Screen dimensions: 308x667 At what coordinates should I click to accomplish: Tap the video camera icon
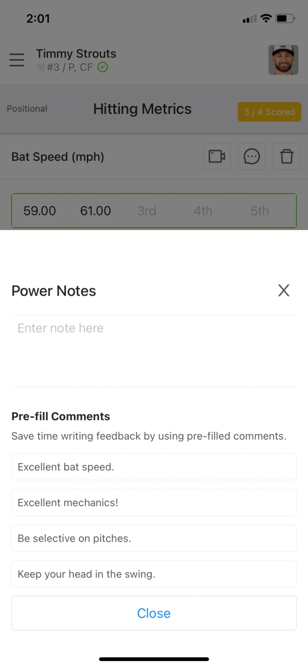[217, 157]
